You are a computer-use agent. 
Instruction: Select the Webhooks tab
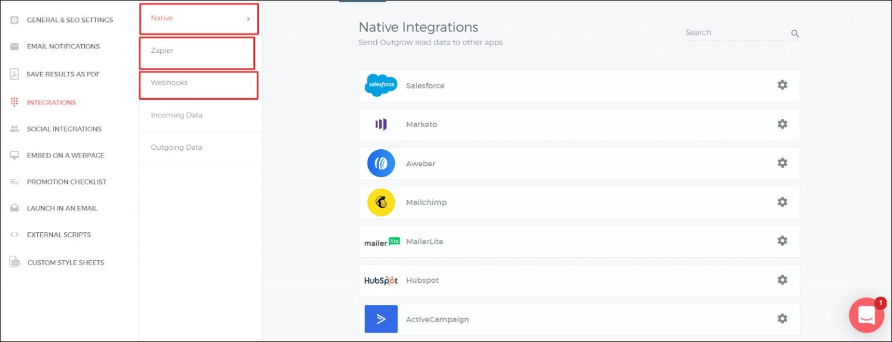point(169,83)
